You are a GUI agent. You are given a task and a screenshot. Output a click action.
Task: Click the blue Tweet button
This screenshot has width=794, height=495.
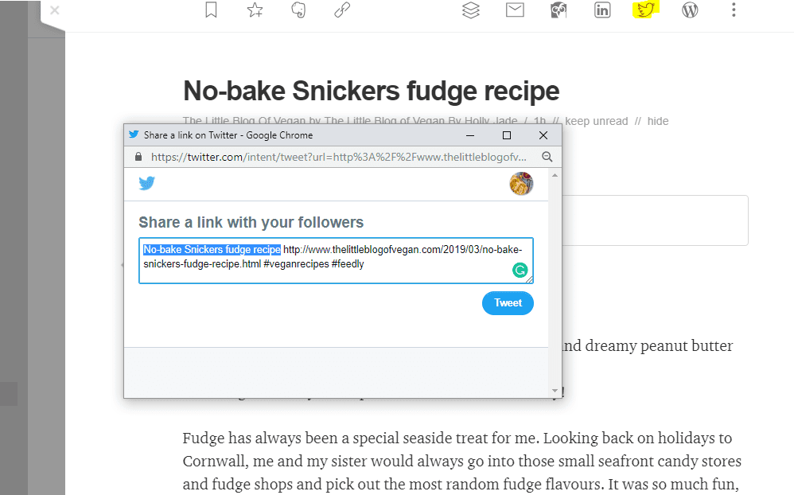pos(508,303)
